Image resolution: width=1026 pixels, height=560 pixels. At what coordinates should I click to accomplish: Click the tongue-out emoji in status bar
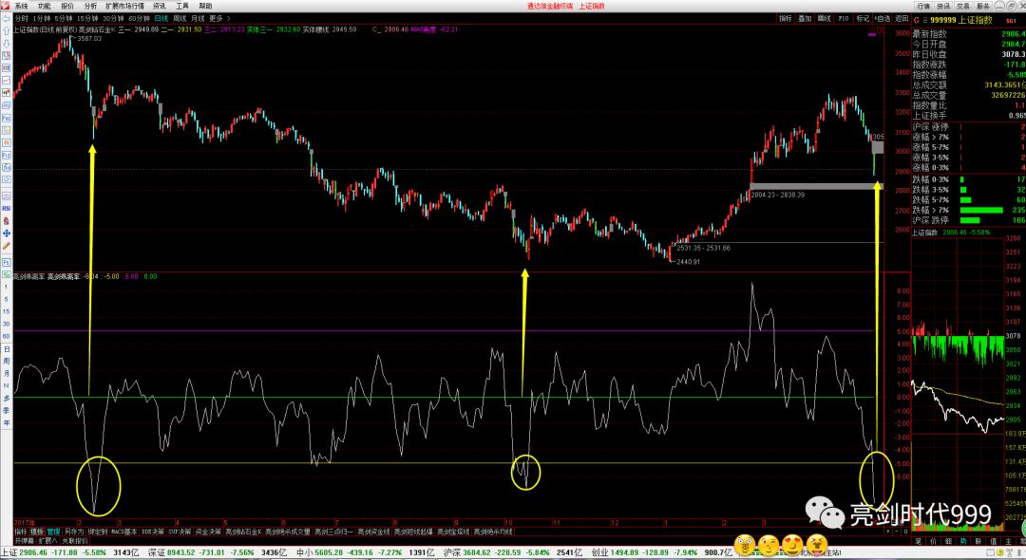[815, 545]
